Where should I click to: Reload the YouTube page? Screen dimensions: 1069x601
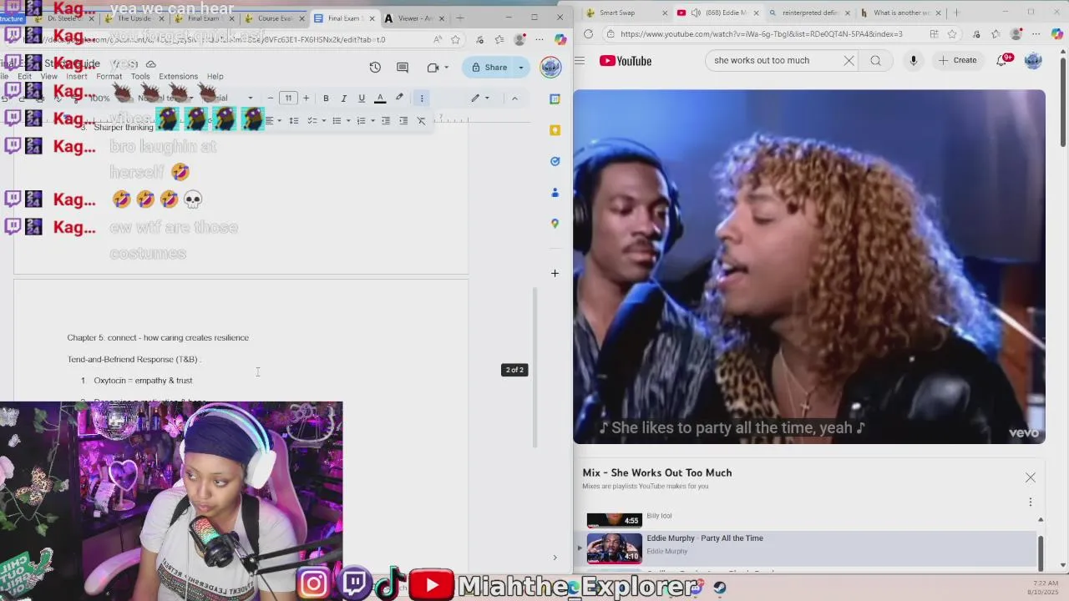pos(589,34)
